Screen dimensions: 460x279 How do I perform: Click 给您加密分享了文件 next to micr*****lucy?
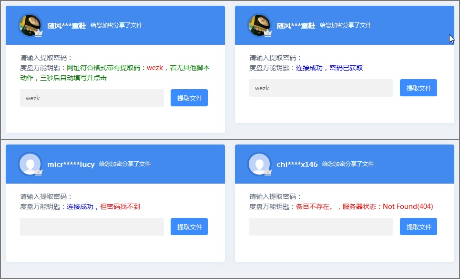pos(125,164)
